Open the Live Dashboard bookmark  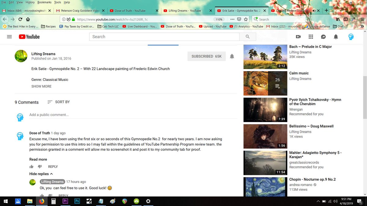point(139,27)
